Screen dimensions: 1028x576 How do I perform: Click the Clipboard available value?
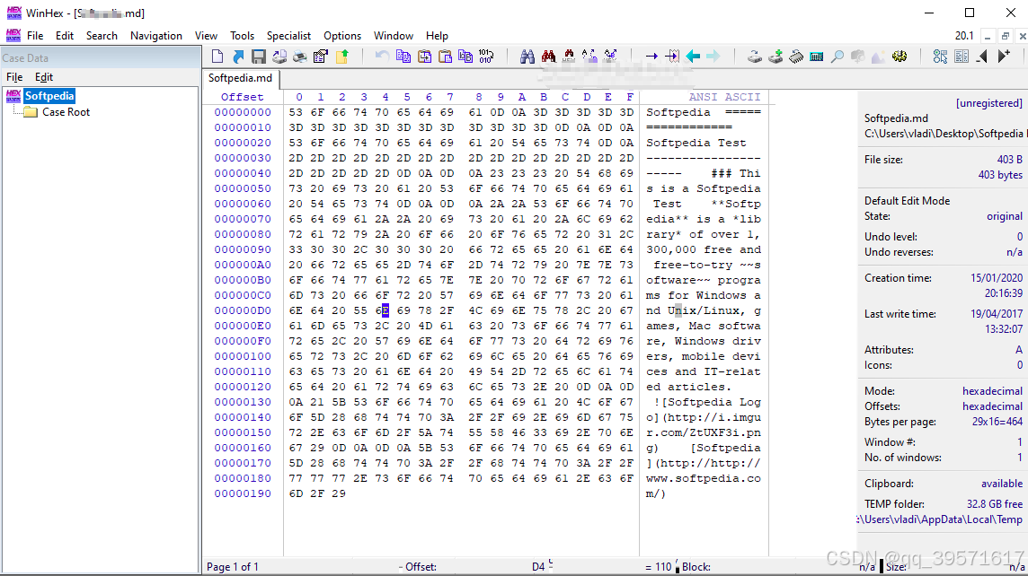pyautogui.click(x=1001, y=484)
